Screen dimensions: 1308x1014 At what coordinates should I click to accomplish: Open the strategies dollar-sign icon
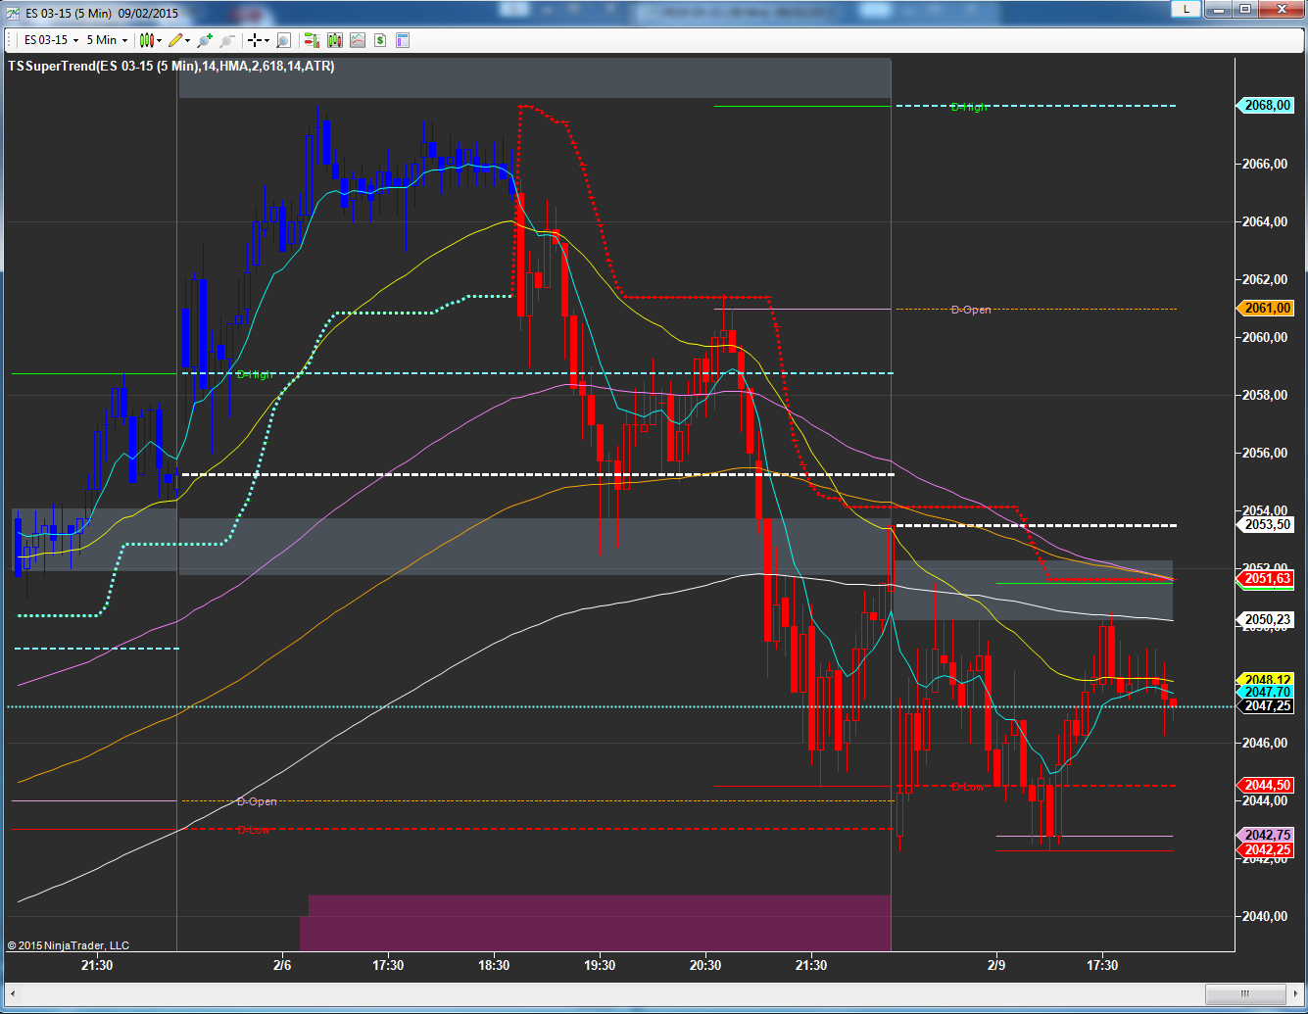pos(380,40)
